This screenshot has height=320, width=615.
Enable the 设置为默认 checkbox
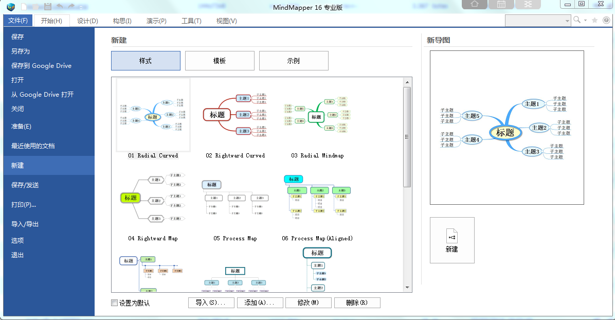115,303
